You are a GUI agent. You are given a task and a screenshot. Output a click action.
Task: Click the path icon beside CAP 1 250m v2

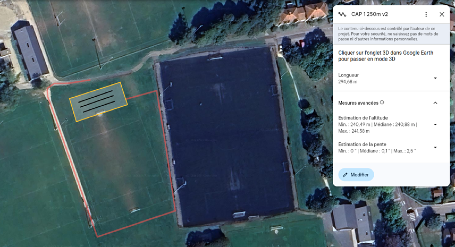point(342,14)
